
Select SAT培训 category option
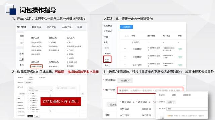point(125,109)
